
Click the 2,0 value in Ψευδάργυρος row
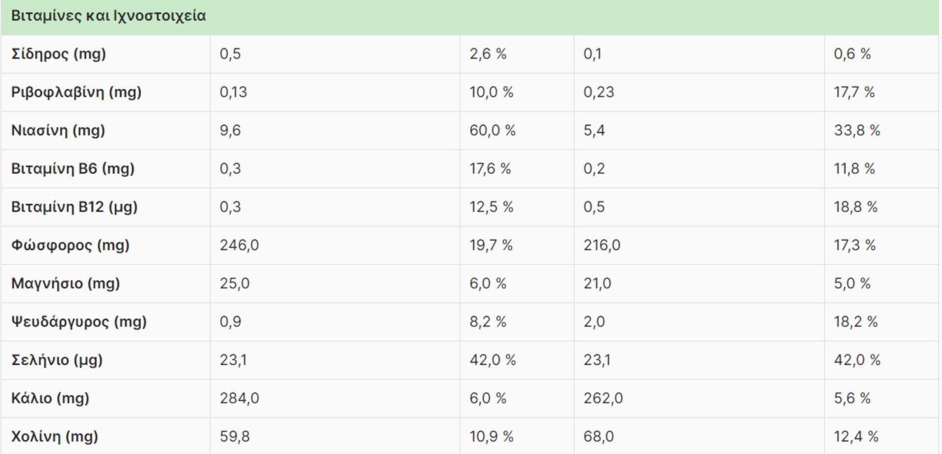(594, 322)
